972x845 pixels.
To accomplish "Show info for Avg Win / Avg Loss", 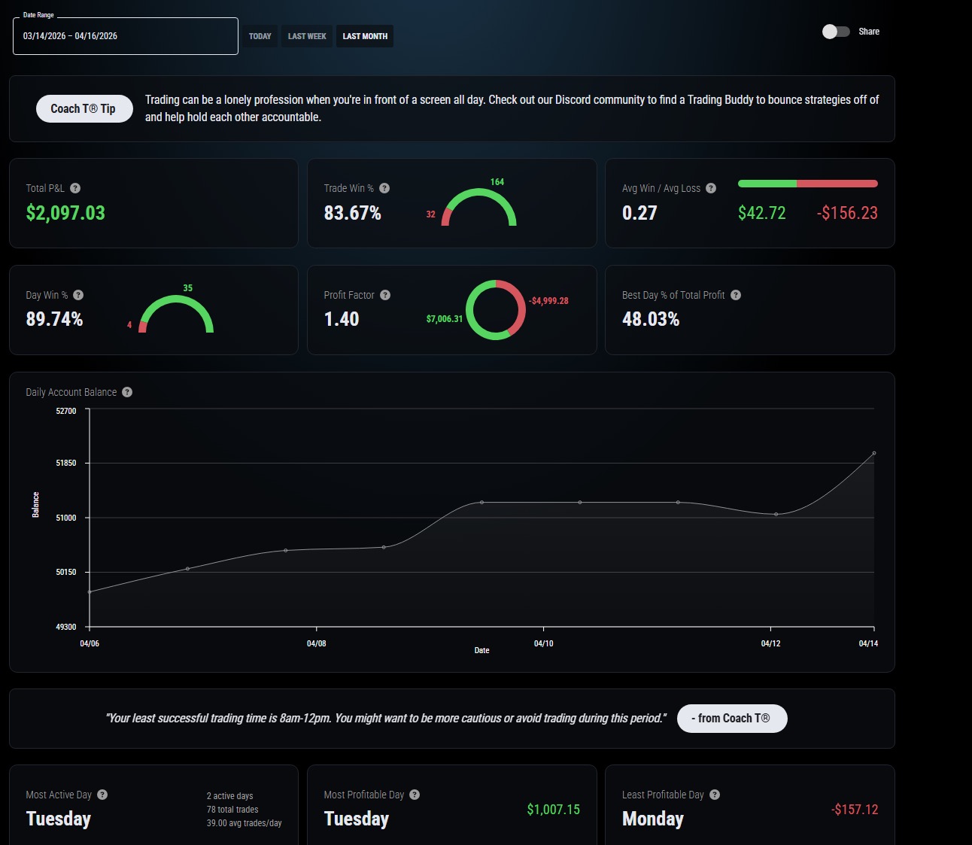I will [711, 188].
